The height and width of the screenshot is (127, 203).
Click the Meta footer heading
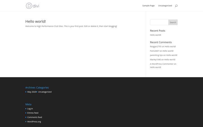28,104
